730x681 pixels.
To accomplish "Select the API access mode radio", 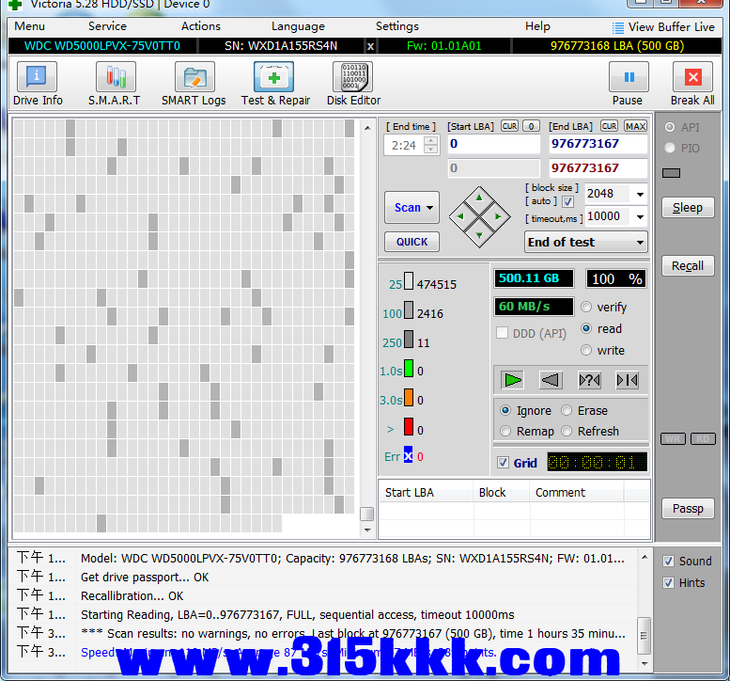I will click(670, 127).
